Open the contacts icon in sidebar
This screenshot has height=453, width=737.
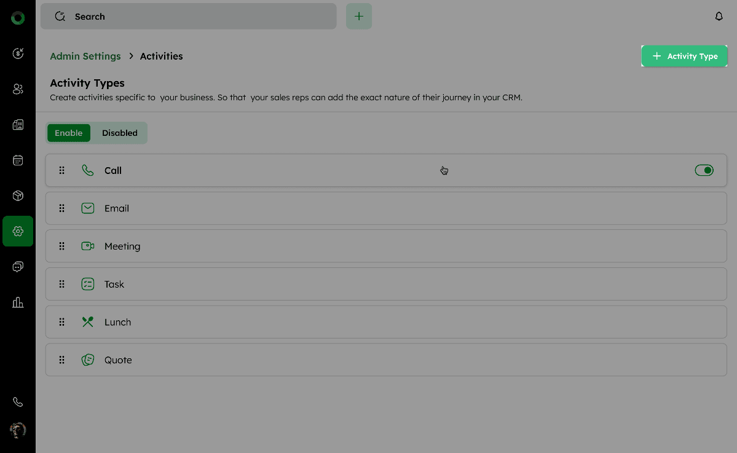tap(18, 89)
